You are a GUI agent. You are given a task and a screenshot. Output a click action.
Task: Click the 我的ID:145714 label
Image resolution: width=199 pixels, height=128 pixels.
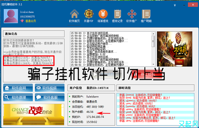(x=98, y=88)
